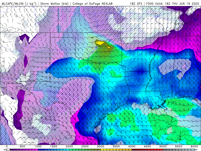
Task: Click the right arrow end of the color bar
Action: point(196,150)
